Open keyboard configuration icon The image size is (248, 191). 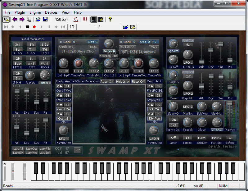[101, 20]
